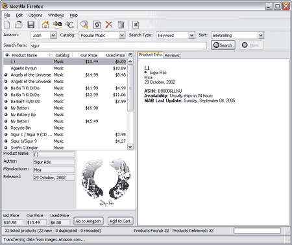Click the refresh document toolbar icon
The width and height of the screenshot is (292, 245).
pos(97,25)
